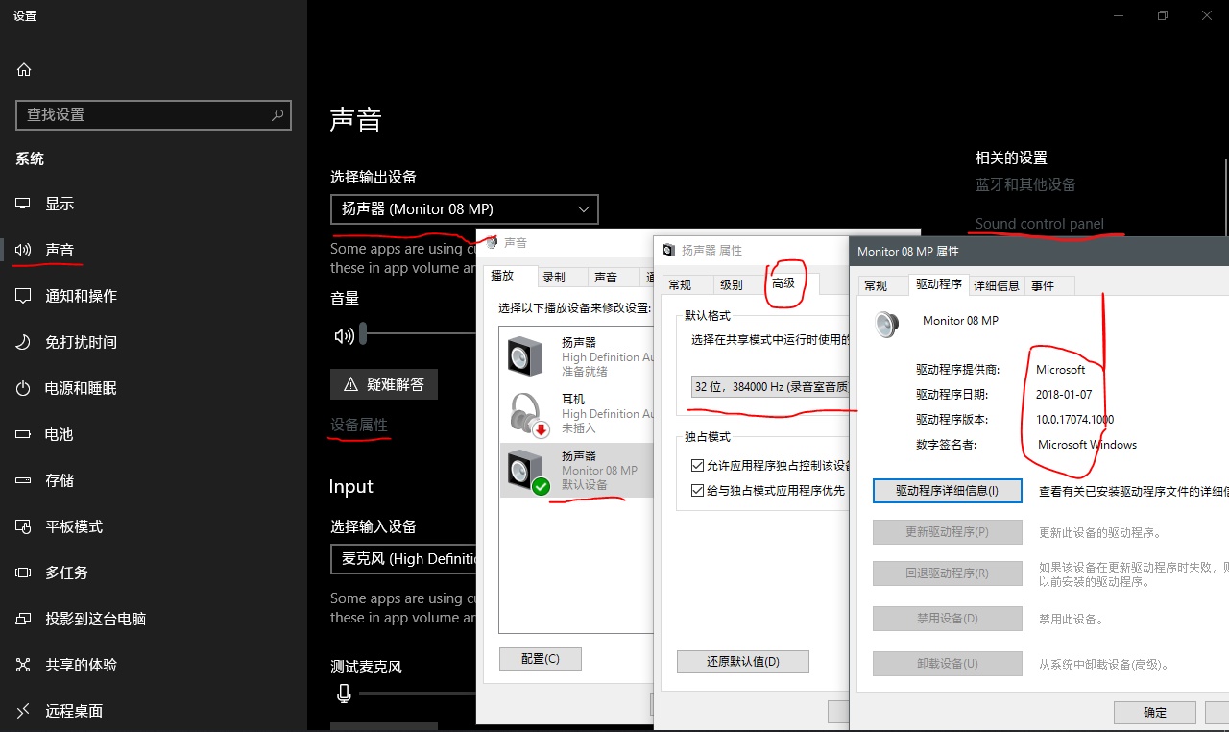This screenshot has width=1229, height=732.
Task: Open 显示 display settings icon
Action: click(x=24, y=204)
